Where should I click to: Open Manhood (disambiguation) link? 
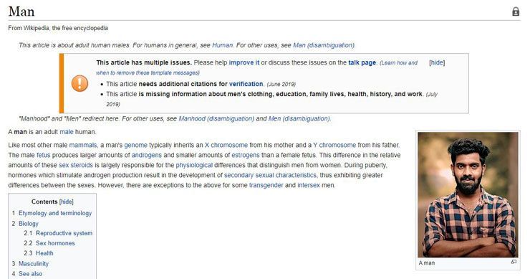click(216, 118)
